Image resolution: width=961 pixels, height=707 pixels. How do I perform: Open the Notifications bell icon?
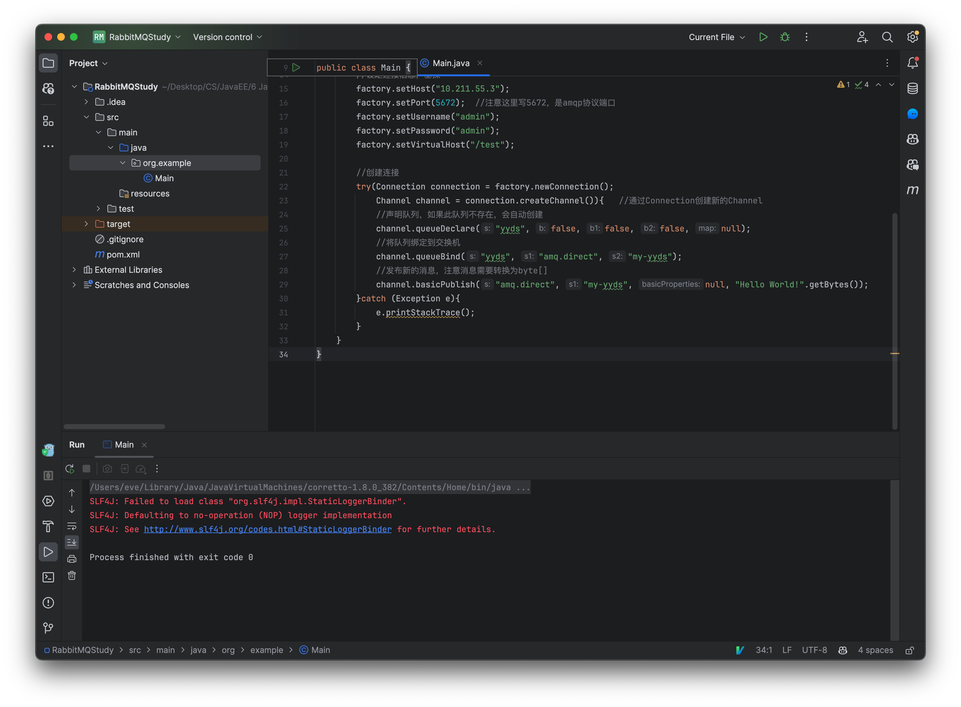[912, 63]
